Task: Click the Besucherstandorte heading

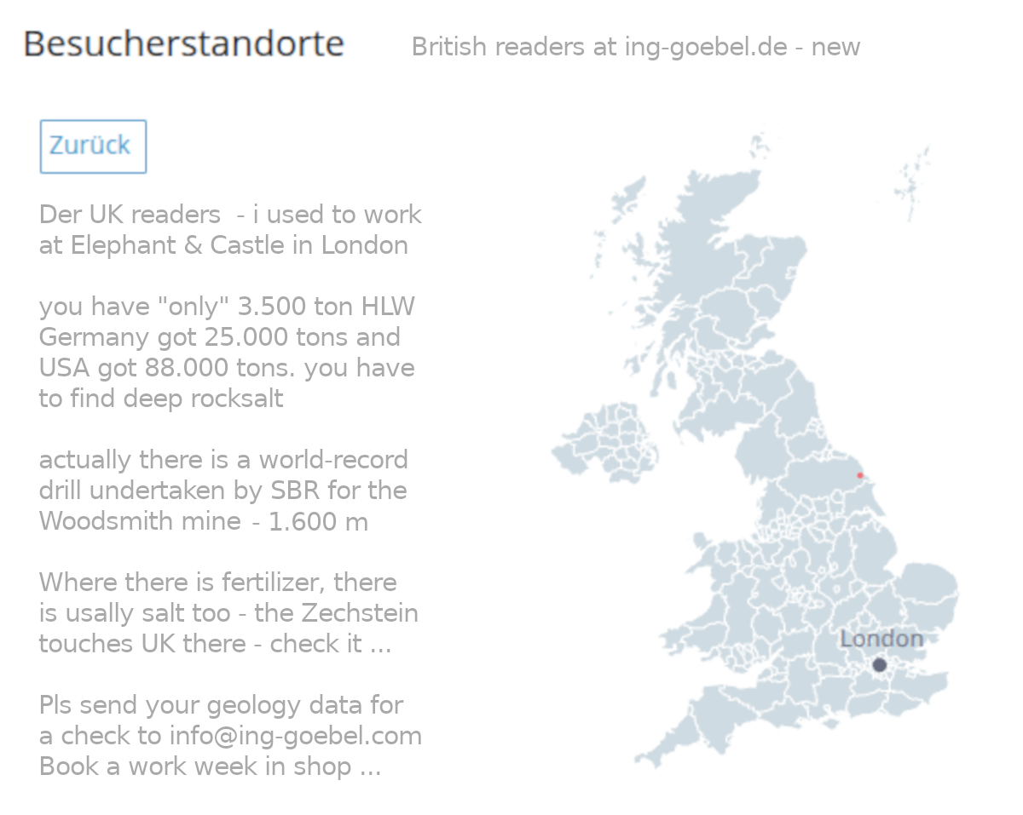Action: click(184, 44)
